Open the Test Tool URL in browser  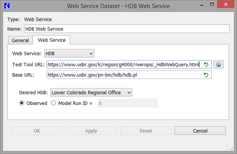coord(219,64)
